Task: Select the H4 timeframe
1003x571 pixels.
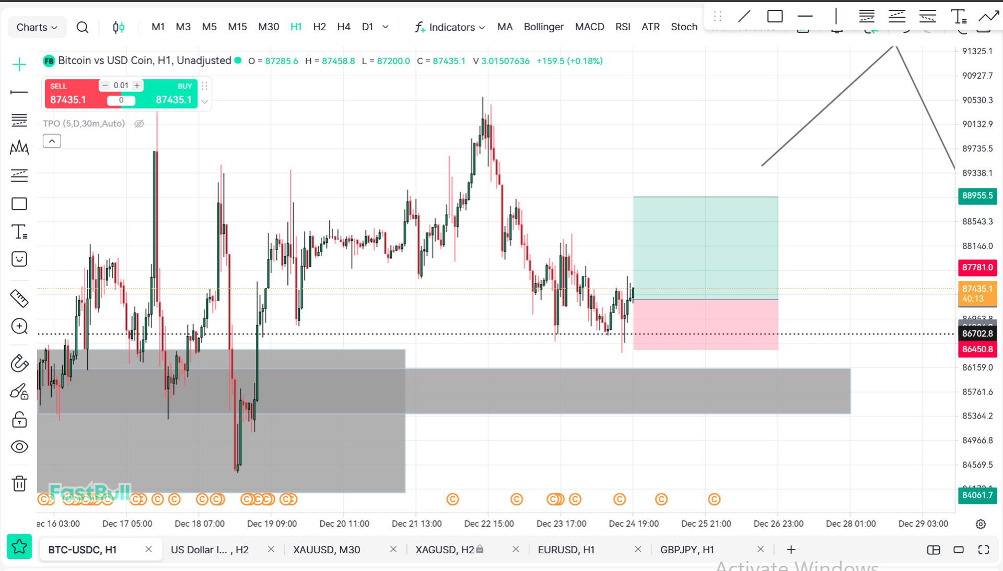Action: (x=343, y=27)
